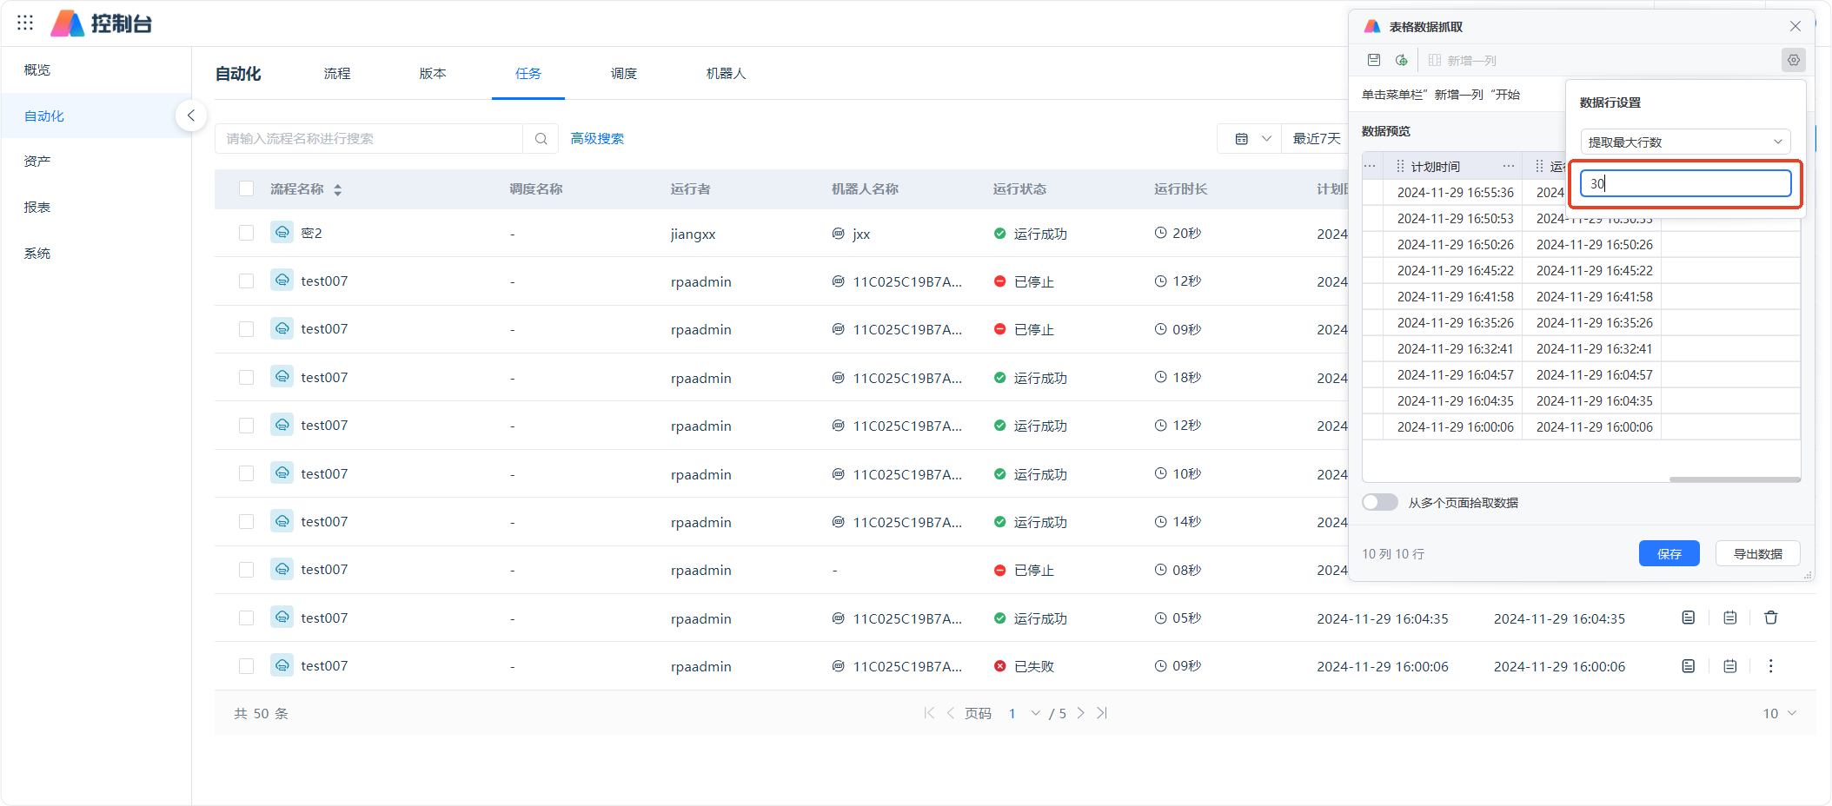The image size is (1832, 806).
Task: Check the test007 row running 08秒
Action: [x=247, y=569]
